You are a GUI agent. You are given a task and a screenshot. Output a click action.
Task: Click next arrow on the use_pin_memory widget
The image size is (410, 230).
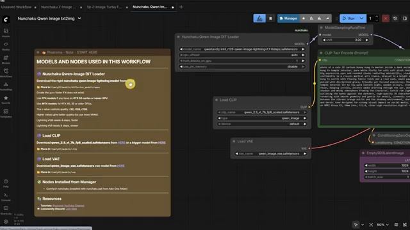303,66
